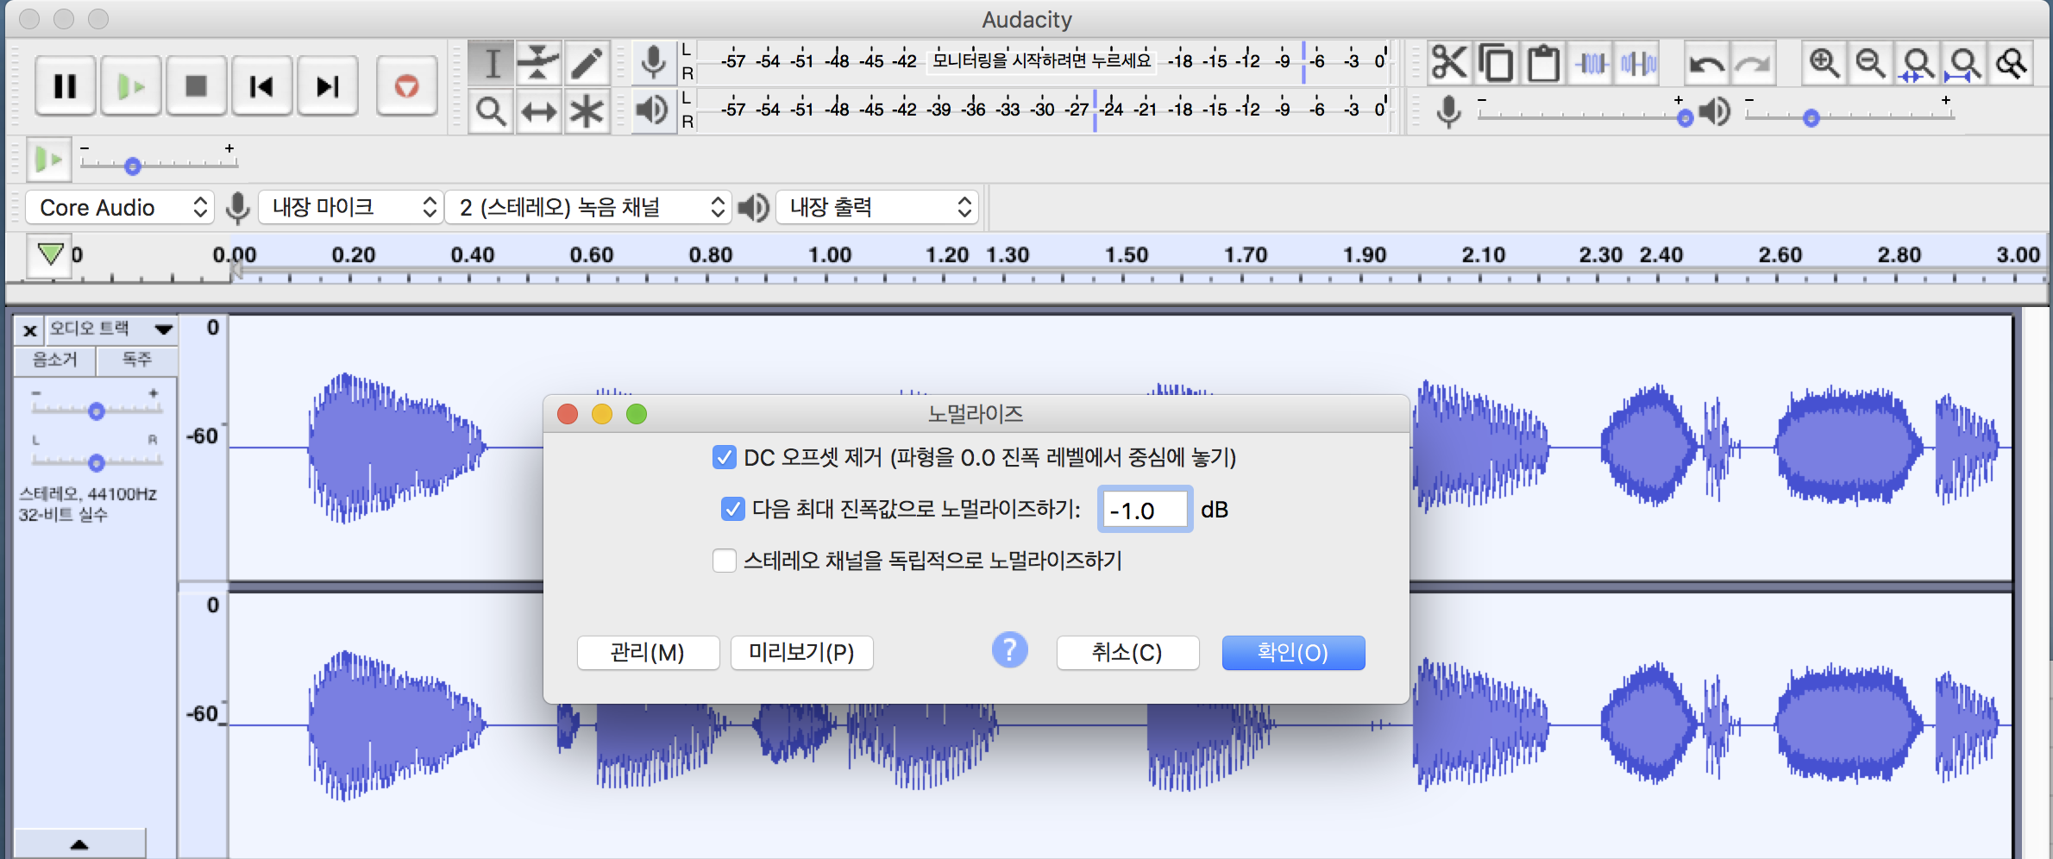The width and height of the screenshot is (2053, 859).
Task: Click the Play-at-speed button
Action: pyautogui.click(x=48, y=160)
